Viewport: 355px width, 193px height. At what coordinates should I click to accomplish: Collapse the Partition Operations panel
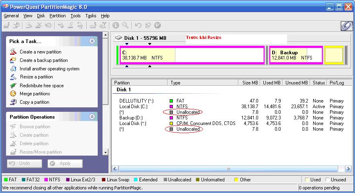click(x=92, y=117)
